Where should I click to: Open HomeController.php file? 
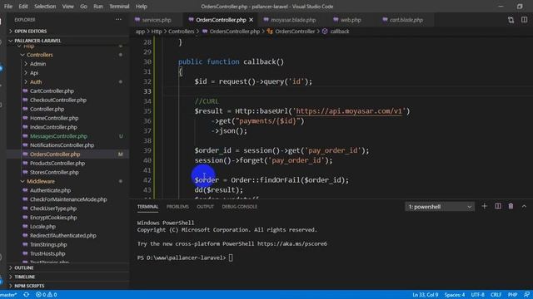point(54,118)
